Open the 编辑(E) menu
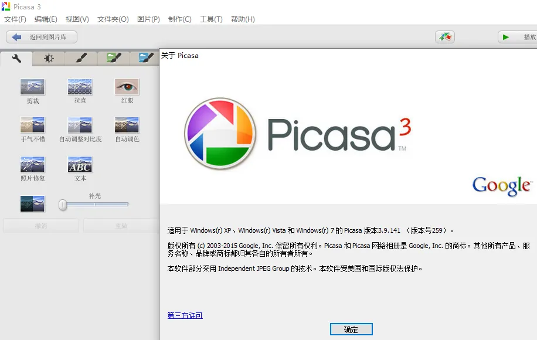537x340 pixels. pyautogui.click(x=46, y=19)
